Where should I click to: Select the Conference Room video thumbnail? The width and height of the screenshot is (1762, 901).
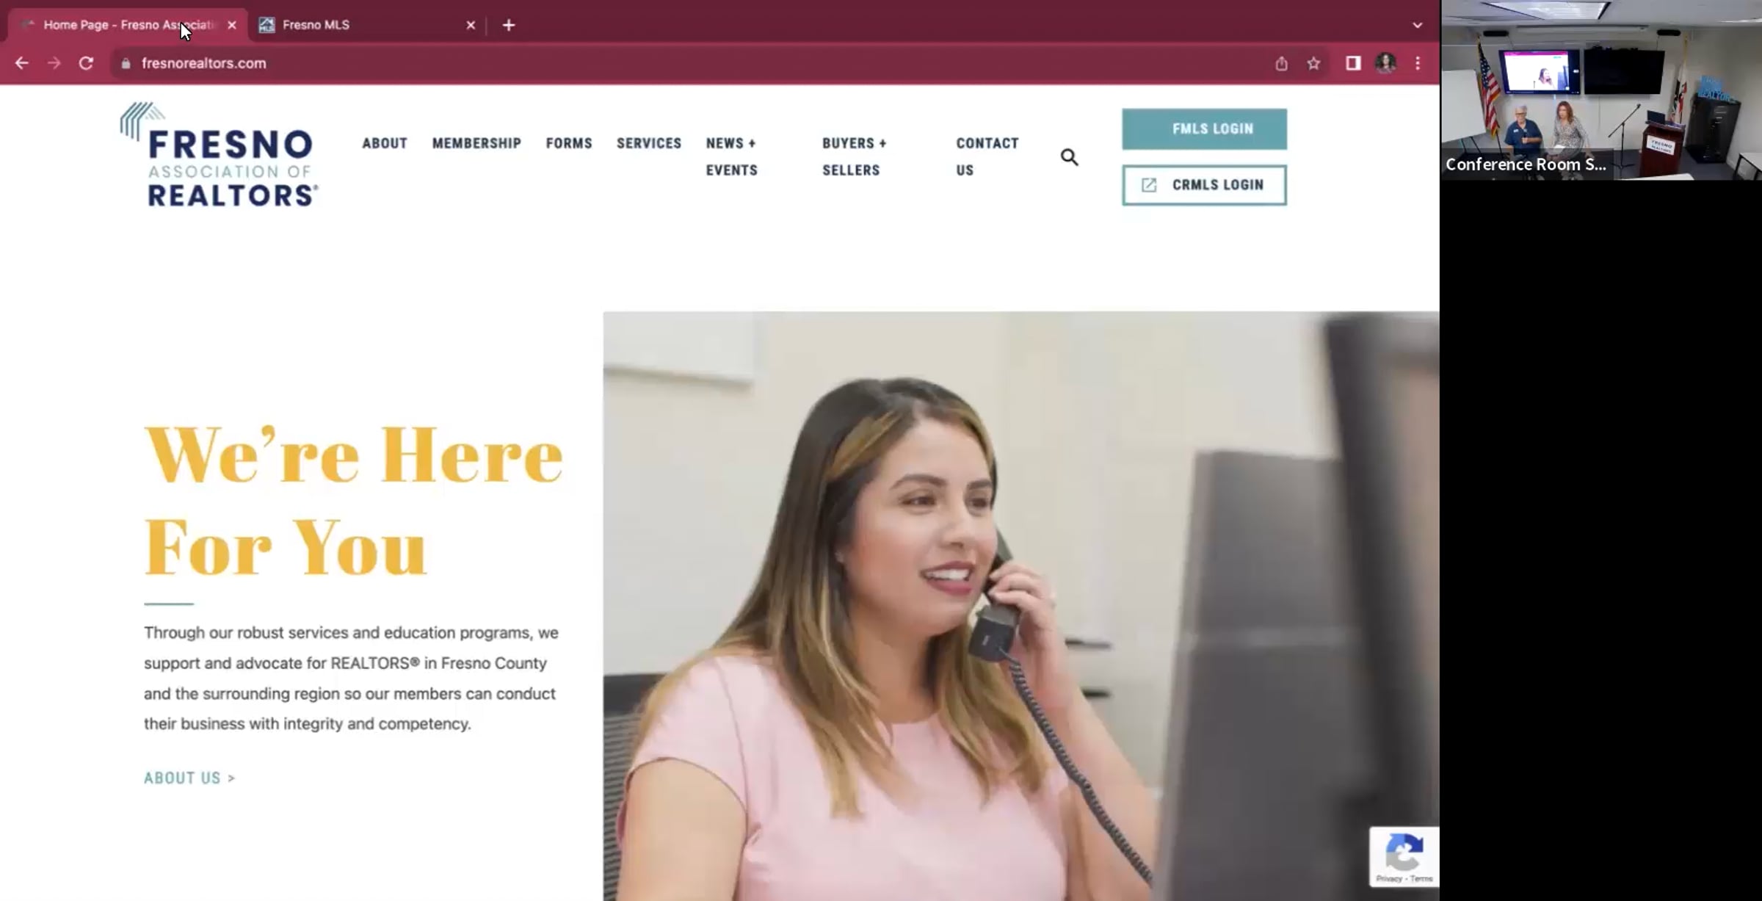(x=1600, y=90)
